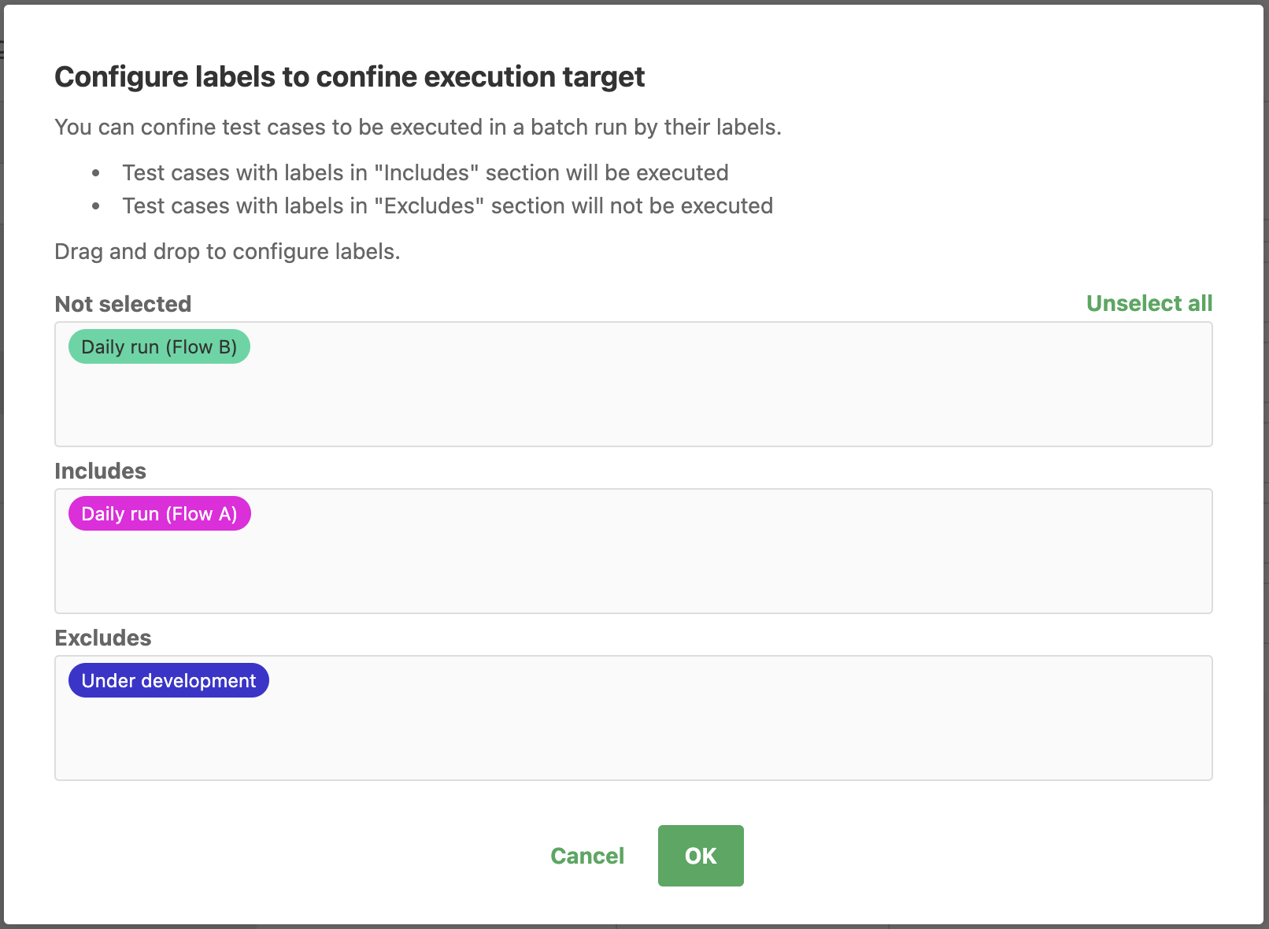This screenshot has width=1269, height=929.
Task: Click the OK button
Action: [x=701, y=856]
